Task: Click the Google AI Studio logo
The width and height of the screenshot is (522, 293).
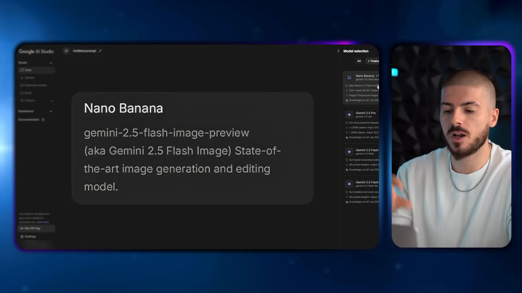Action: click(x=36, y=51)
